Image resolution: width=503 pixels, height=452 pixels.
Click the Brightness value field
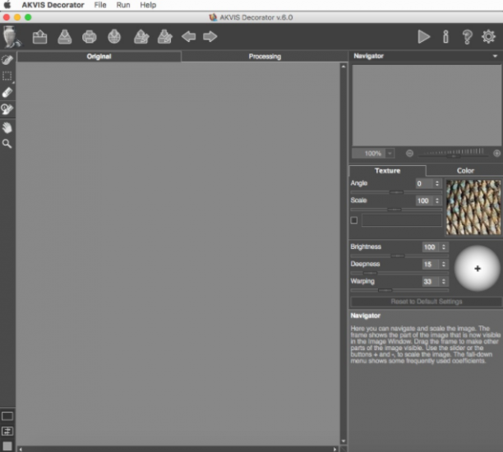point(431,247)
